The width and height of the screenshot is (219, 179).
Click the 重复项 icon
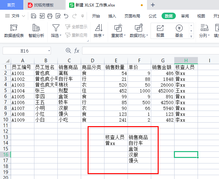coord(118,28)
